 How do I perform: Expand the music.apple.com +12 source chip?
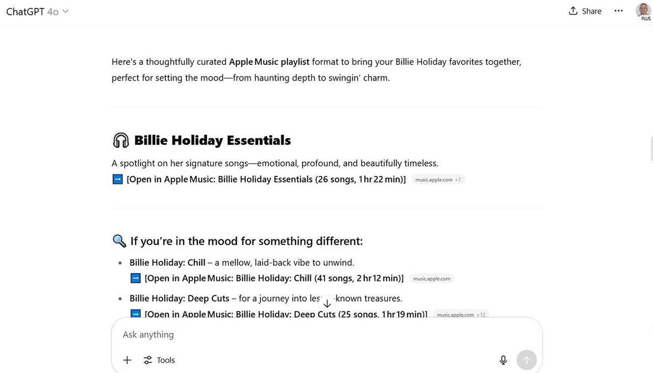(x=461, y=314)
